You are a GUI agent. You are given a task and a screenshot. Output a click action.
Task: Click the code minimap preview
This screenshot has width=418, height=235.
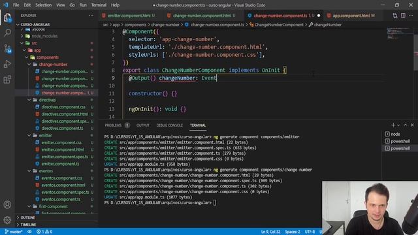click(399, 33)
